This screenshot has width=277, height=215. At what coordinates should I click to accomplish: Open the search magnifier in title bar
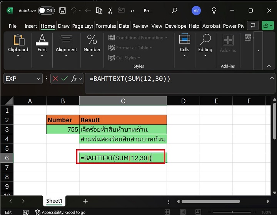[174, 10]
